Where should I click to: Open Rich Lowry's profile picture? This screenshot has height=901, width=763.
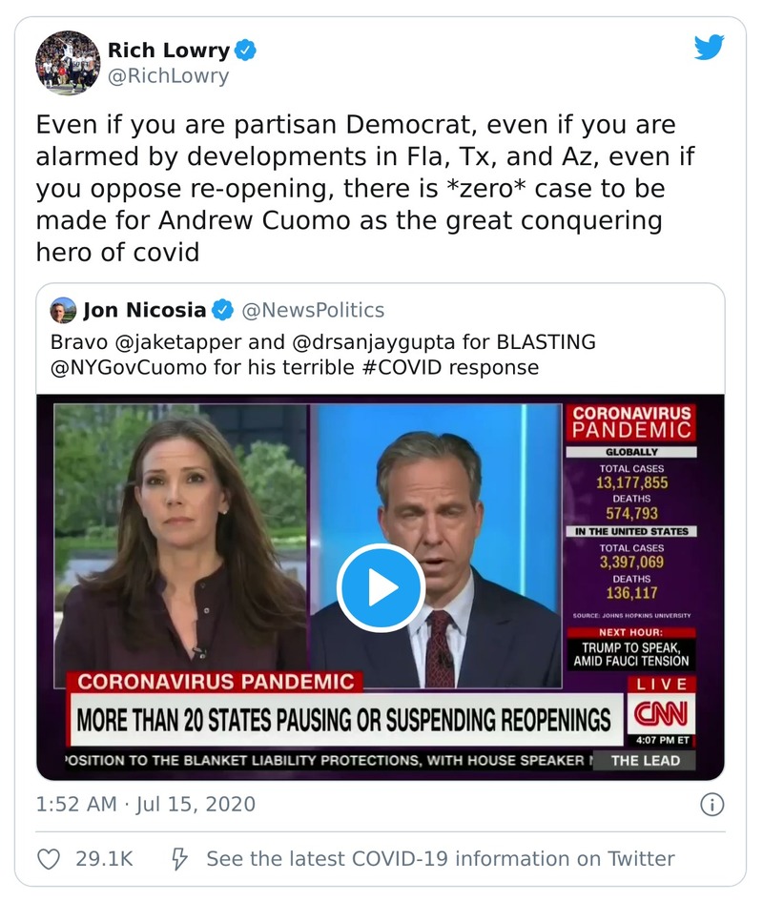[x=68, y=63]
